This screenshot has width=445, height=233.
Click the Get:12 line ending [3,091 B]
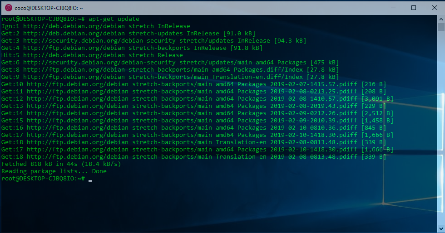click(197, 99)
